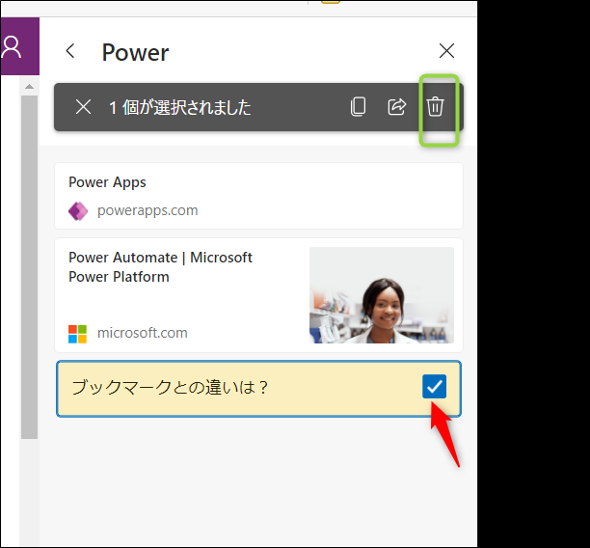
Task: Go back using the left chevron beside Power
Action: [70, 51]
